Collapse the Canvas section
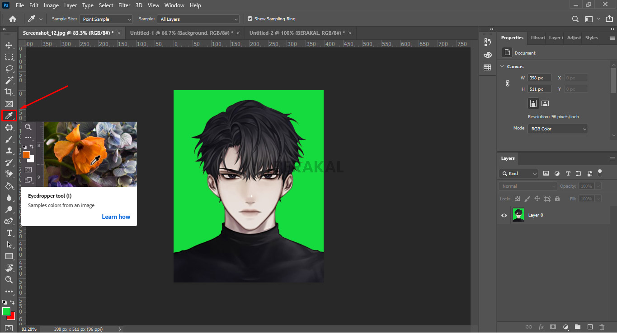The width and height of the screenshot is (617, 333). pyautogui.click(x=502, y=66)
